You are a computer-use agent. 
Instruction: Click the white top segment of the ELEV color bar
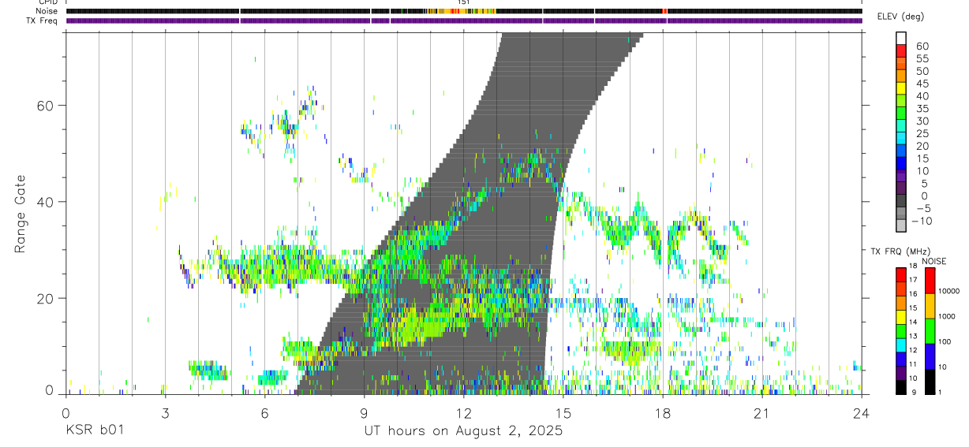coord(901,39)
